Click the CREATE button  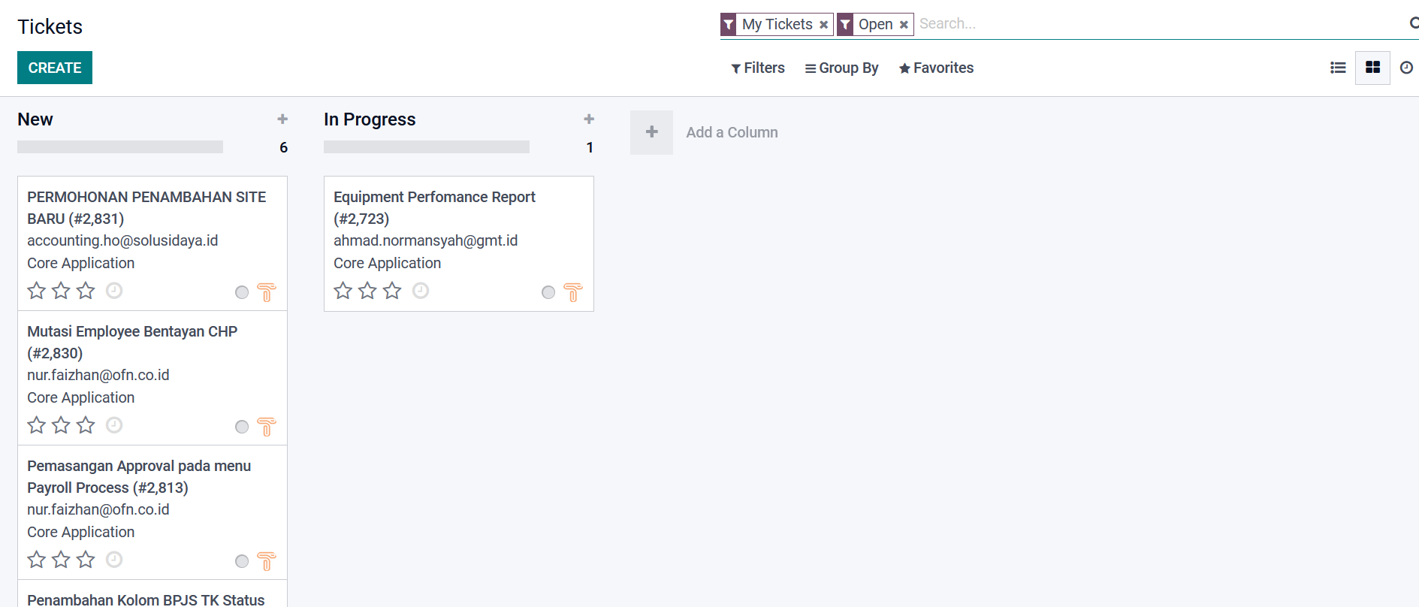[x=55, y=68]
